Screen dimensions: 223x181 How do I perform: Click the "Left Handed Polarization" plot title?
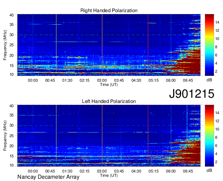coord(109,101)
